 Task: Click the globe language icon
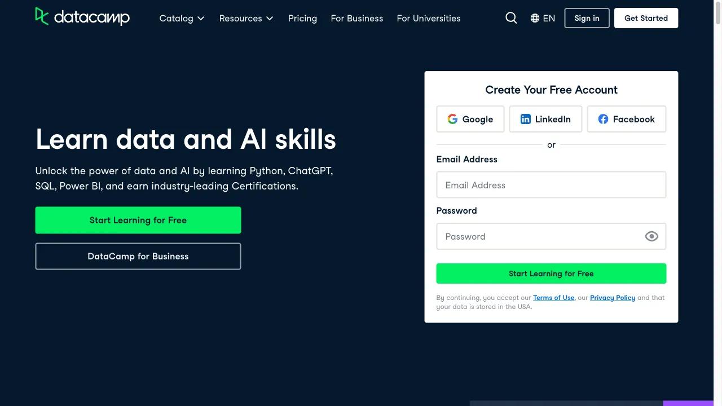tap(535, 18)
